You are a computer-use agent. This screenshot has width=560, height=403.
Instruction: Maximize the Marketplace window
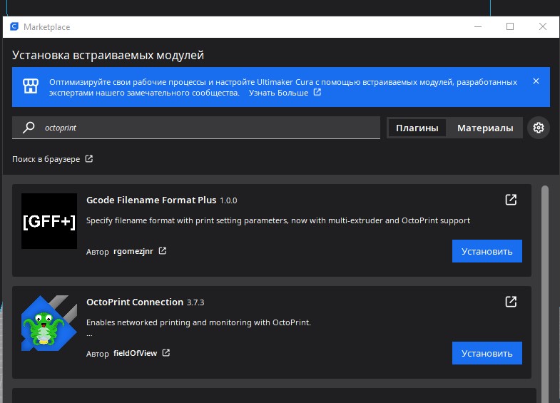point(510,27)
